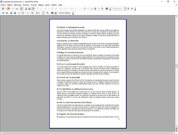Open the Tableau menu
This screenshot has height=134, width=178.
[x=41, y=5]
